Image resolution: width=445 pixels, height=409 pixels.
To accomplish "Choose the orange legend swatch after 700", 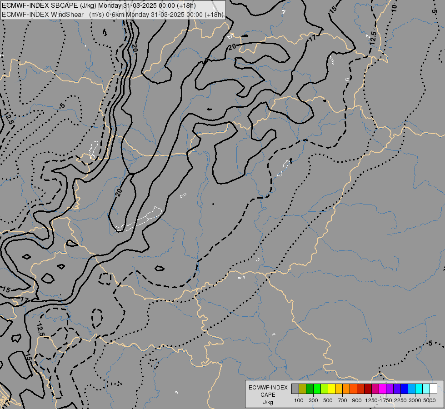I will tap(346, 389).
